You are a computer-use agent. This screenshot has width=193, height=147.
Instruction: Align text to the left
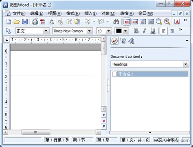pyautogui.click(x=164, y=31)
